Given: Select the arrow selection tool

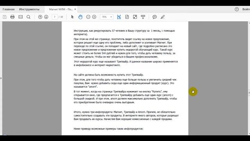Looking at the screenshot, I should pos(72,17).
